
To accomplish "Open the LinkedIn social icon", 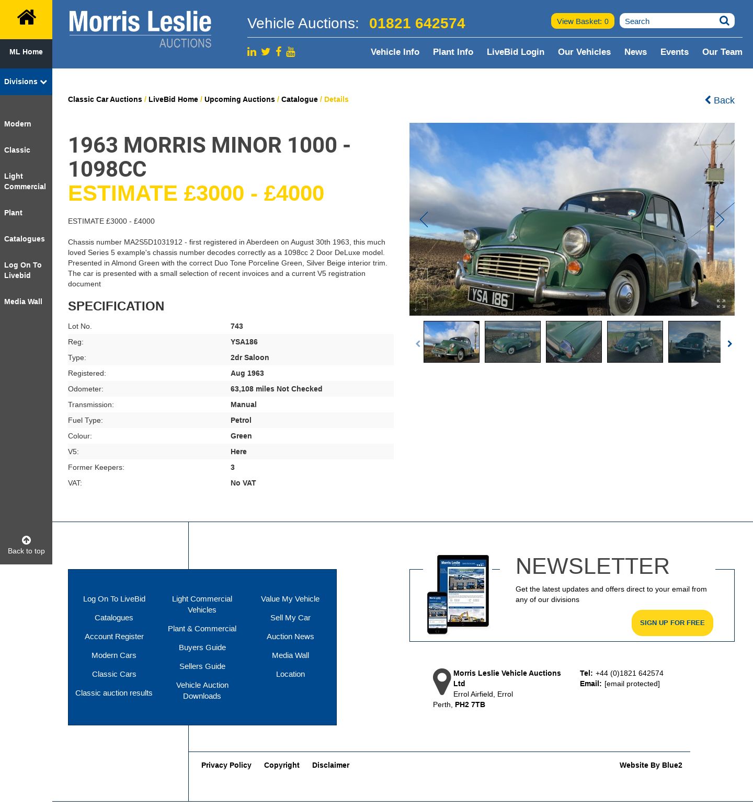I will pyautogui.click(x=252, y=52).
